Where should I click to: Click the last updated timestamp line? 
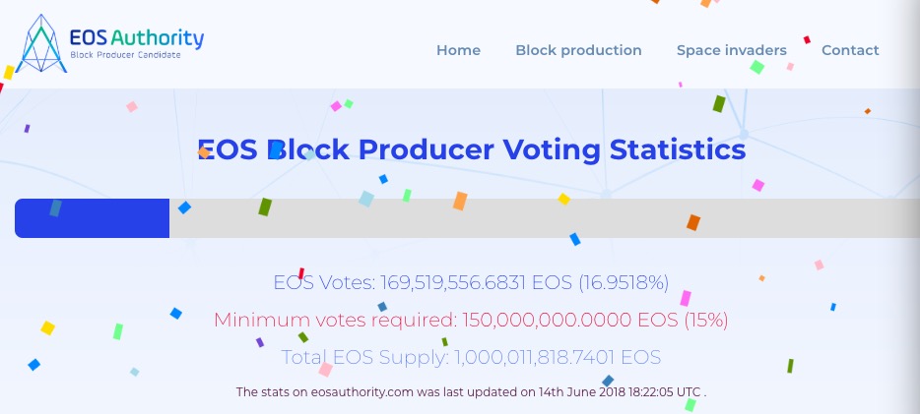[471, 391]
